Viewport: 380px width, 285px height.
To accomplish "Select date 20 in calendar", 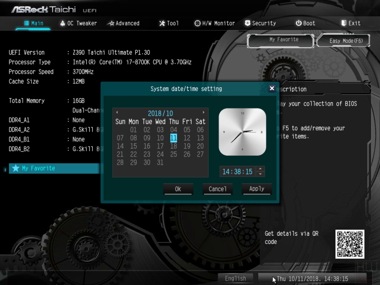I will coord(200,146).
